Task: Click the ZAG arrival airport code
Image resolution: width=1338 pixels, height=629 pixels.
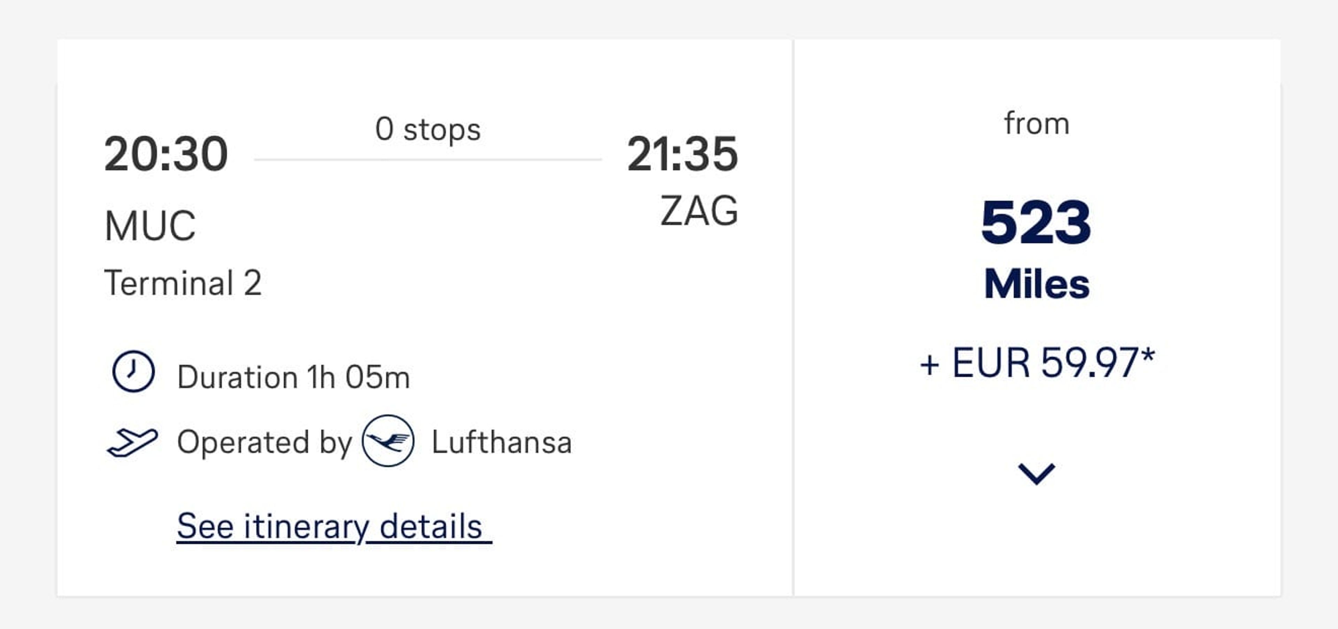Action: pyautogui.click(x=699, y=211)
